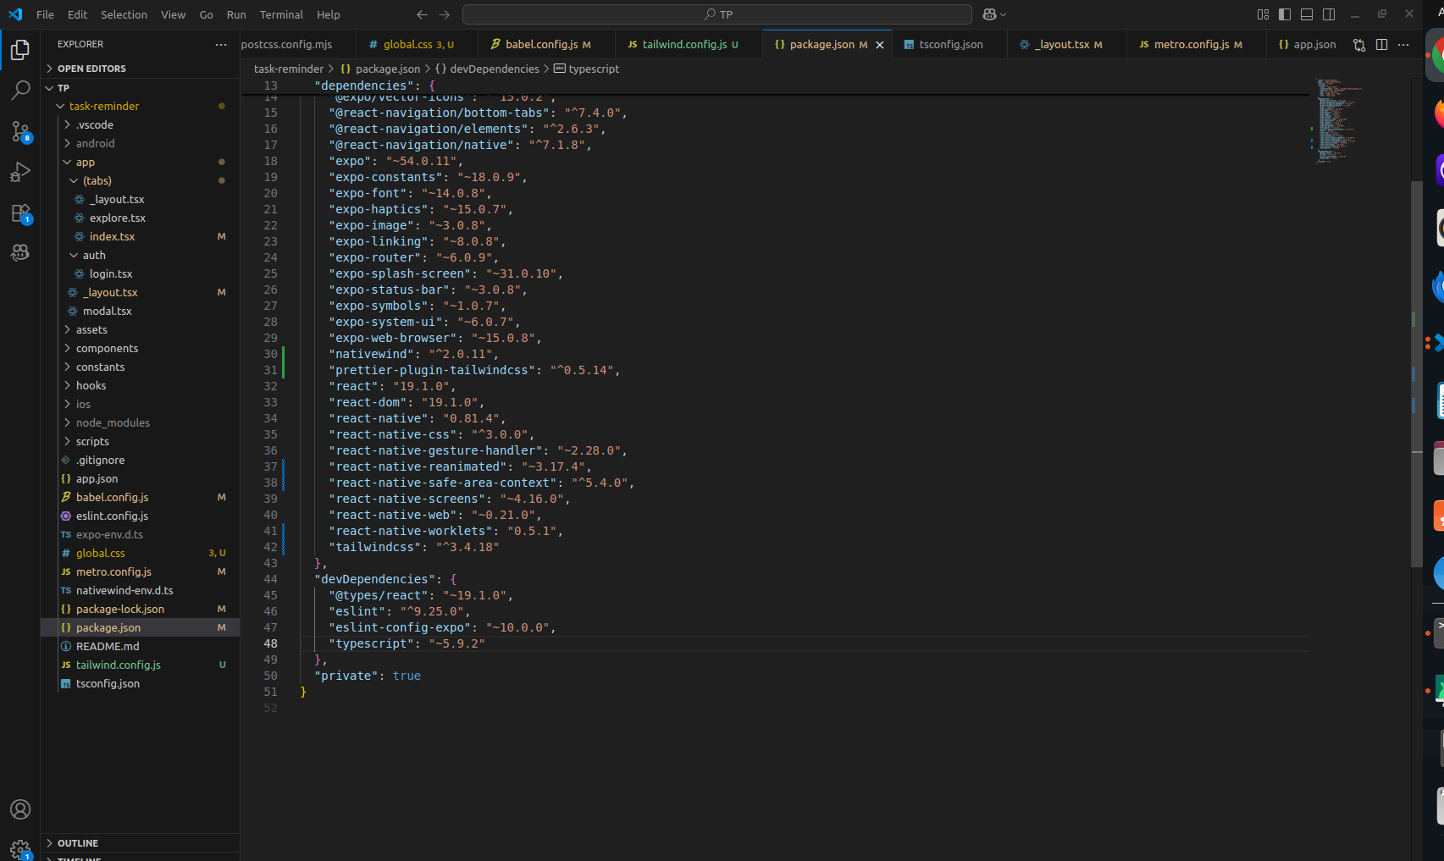The width and height of the screenshot is (1444, 861).
Task: Open the Extensions view
Action: coord(20,212)
